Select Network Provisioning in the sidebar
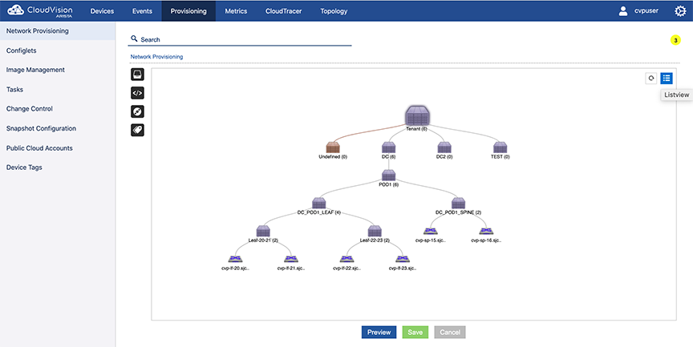The height and width of the screenshot is (347, 693). (x=58, y=31)
